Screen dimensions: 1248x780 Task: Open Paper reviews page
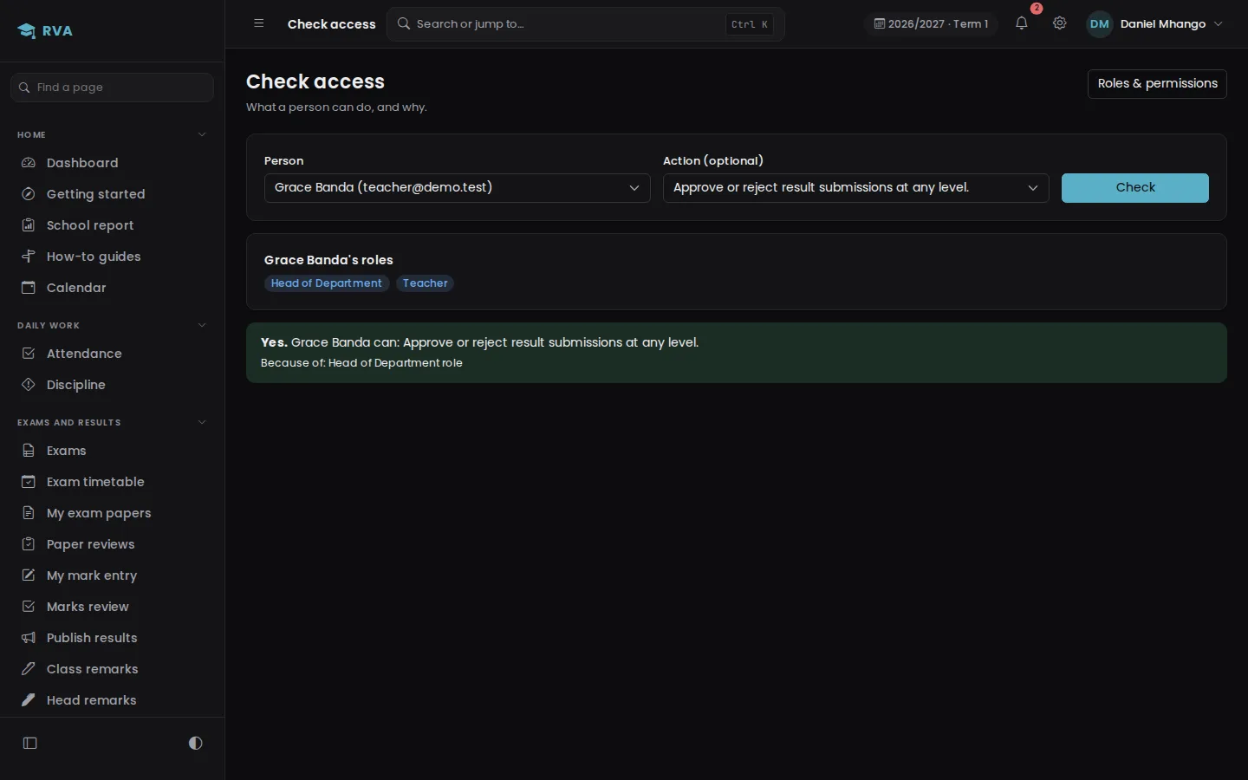pyautogui.click(x=112, y=544)
